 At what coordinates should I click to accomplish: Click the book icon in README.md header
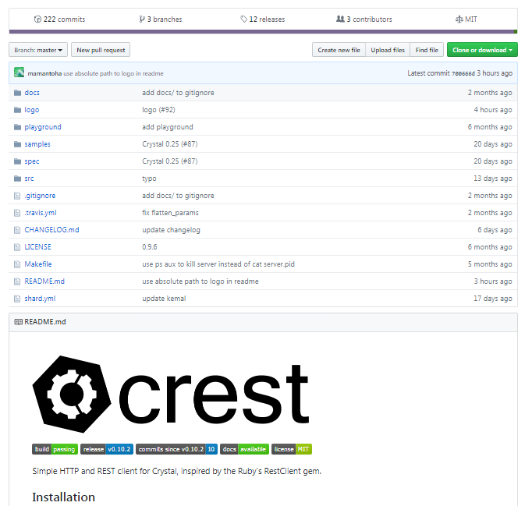pyautogui.click(x=19, y=322)
